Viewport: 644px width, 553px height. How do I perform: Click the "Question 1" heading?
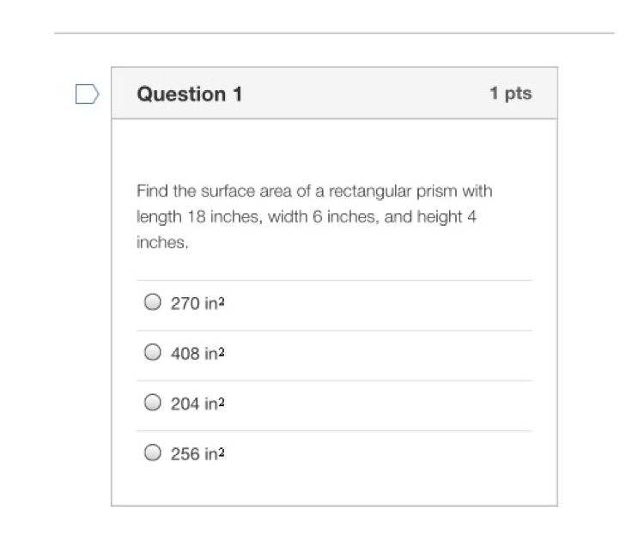click(190, 94)
